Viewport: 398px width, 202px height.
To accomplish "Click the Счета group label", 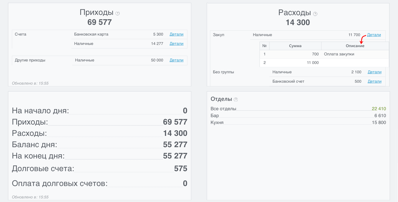I will coord(20,34).
